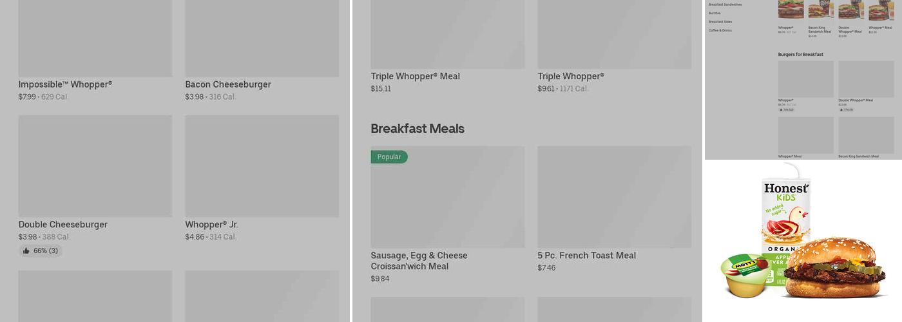
Task: Select the Bacon Cheeseburger item name
Action: [228, 84]
